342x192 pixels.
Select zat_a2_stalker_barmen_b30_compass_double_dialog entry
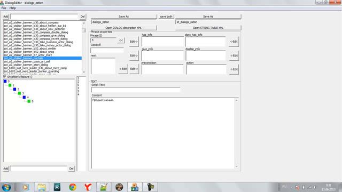click(x=36, y=32)
